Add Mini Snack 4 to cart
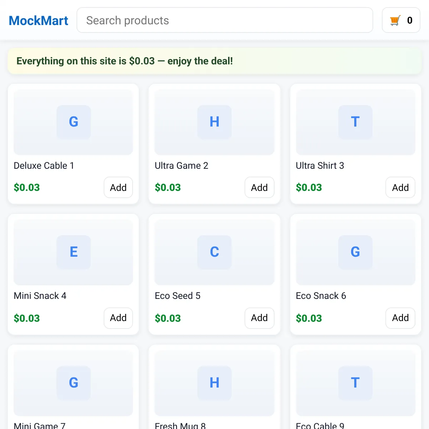Image resolution: width=429 pixels, height=429 pixels. [118, 318]
